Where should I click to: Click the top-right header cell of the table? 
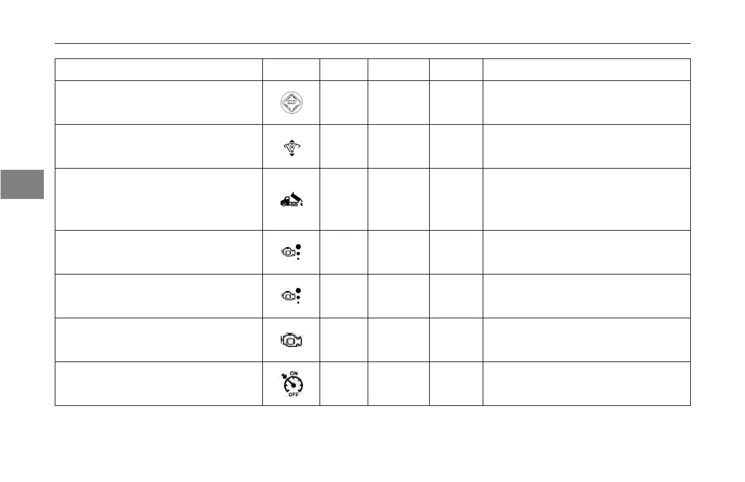(x=586, y=69)
